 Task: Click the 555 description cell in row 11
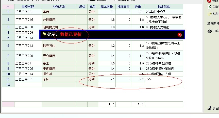tap(164, 79)
